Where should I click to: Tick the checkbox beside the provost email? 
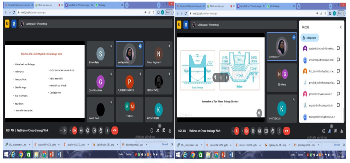(x=338, y=94)
